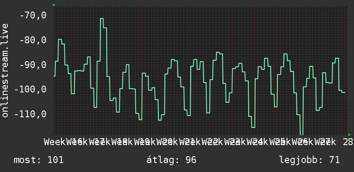Click the "átlag: 96" average value
The width and height of the screenshot is (354, 172).
171,160
